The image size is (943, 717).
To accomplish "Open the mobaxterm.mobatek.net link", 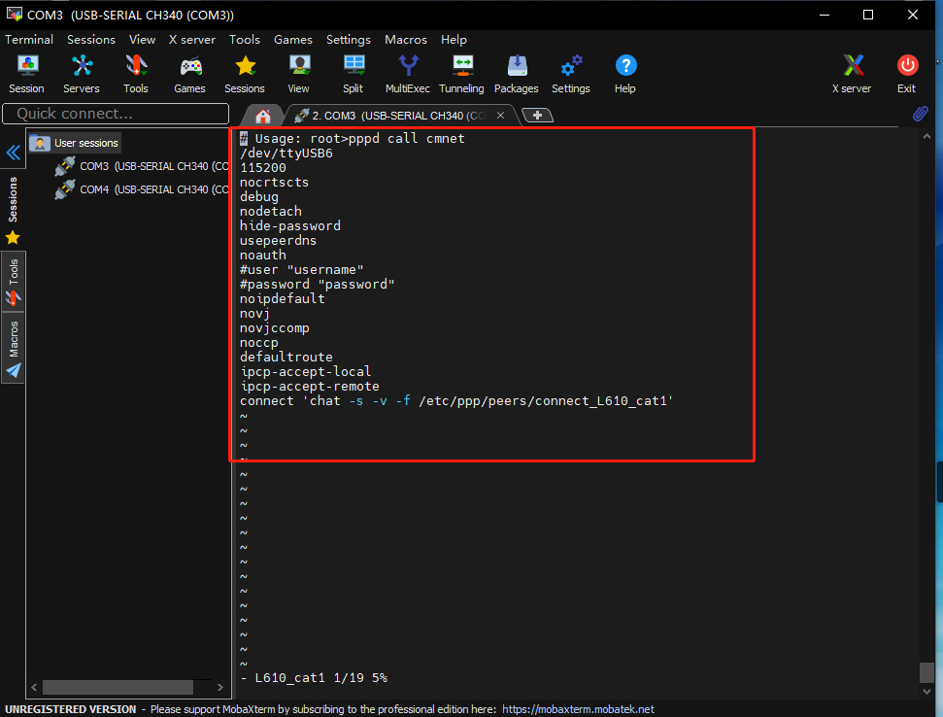I will tap(578, 709).
